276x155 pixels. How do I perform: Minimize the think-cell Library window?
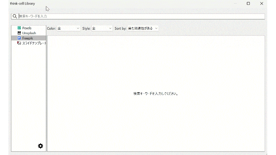tap(235, 4)
